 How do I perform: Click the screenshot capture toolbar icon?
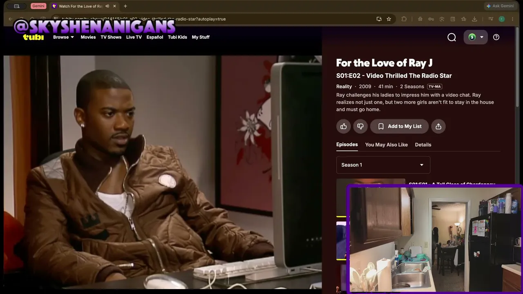point(442,19)
